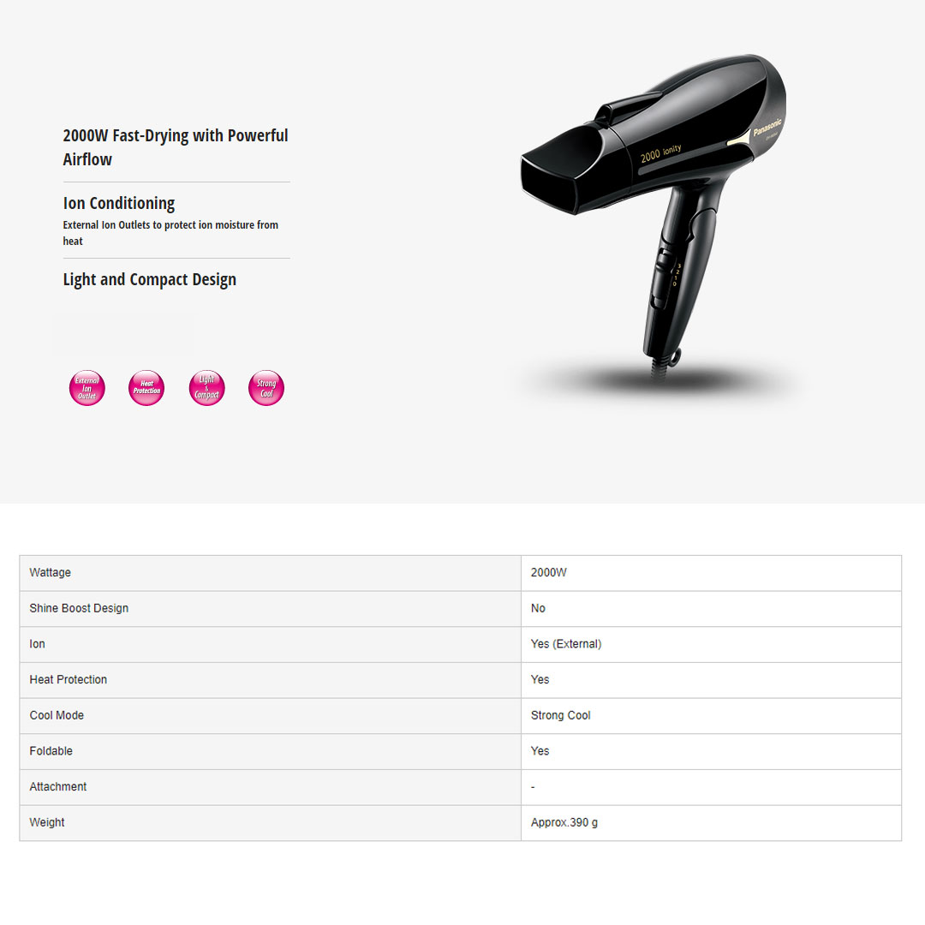Screen dimensions: 925x925
Task: Select the Foldable row label
Action: 51,751
